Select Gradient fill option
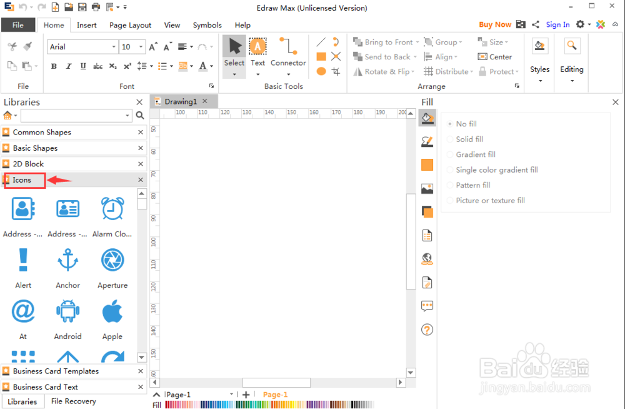The width and height of the screenshot is (625, 409). tap(471, 154)
